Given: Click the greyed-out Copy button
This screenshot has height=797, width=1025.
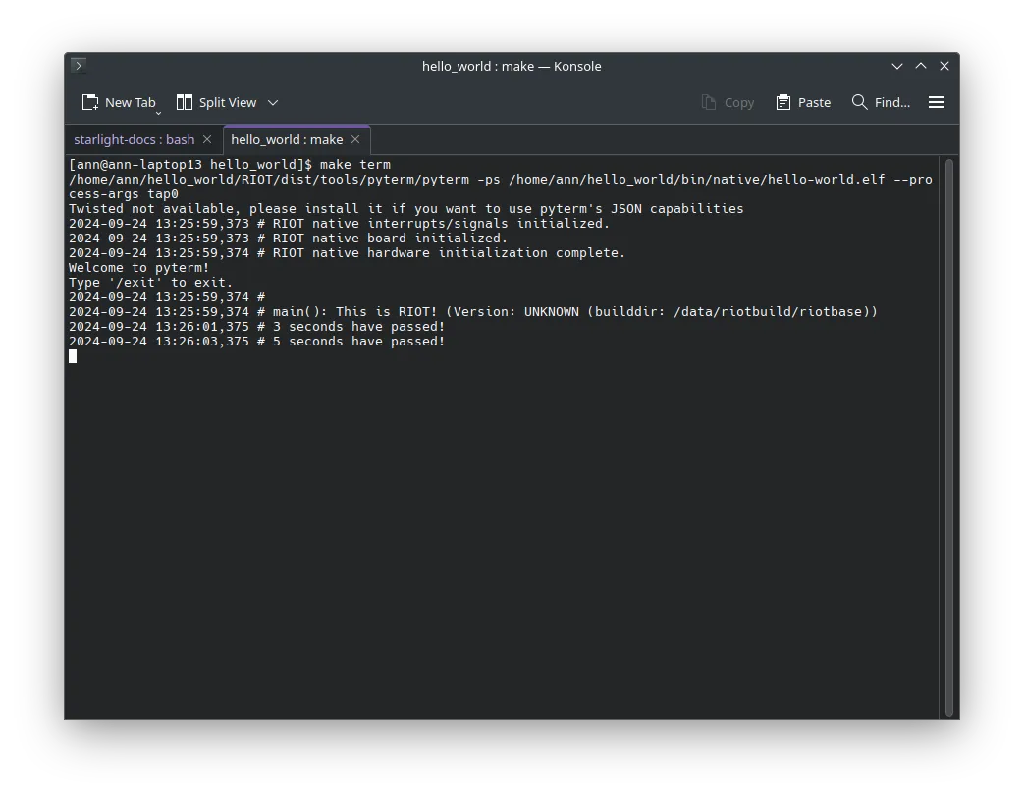Looking at the screenshot, I should click(728, 102).
